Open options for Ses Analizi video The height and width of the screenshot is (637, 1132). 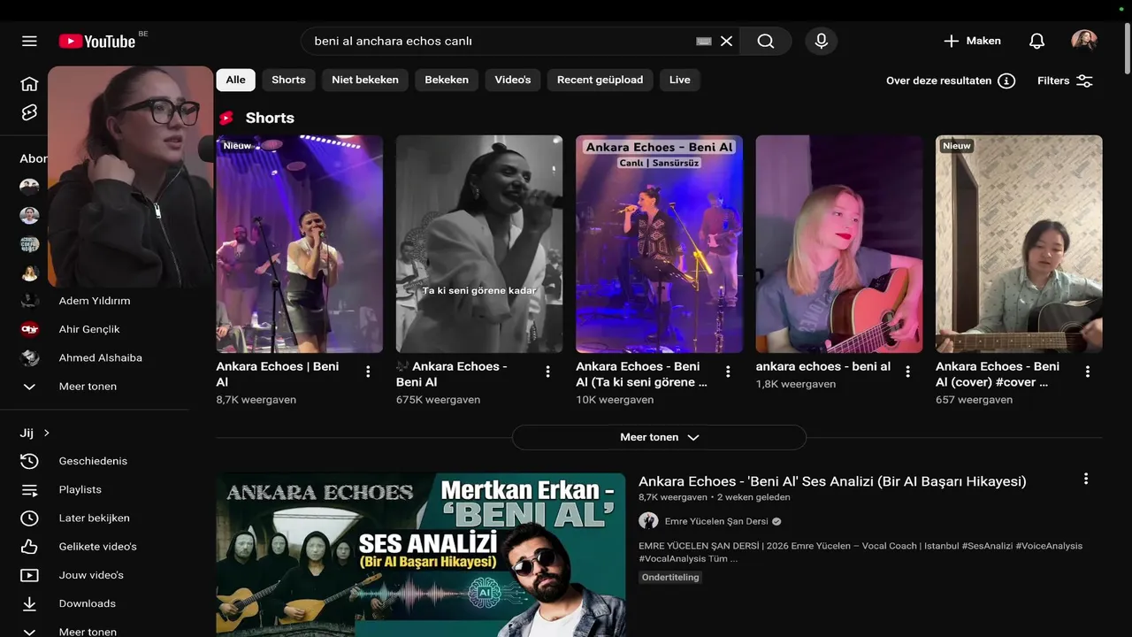[x=1086, y=479]
